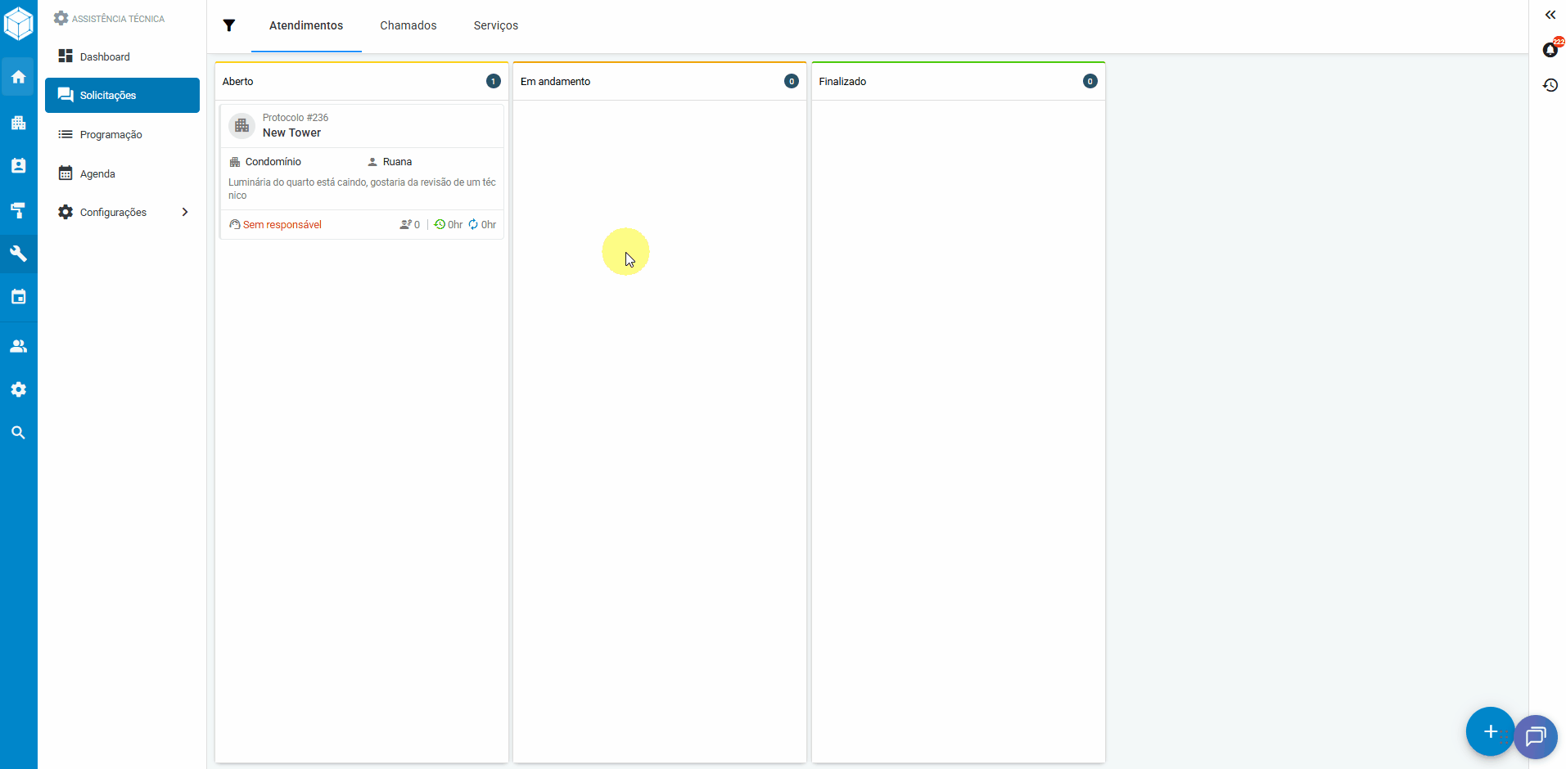Open the home icon in left rail

click(18, 77)
